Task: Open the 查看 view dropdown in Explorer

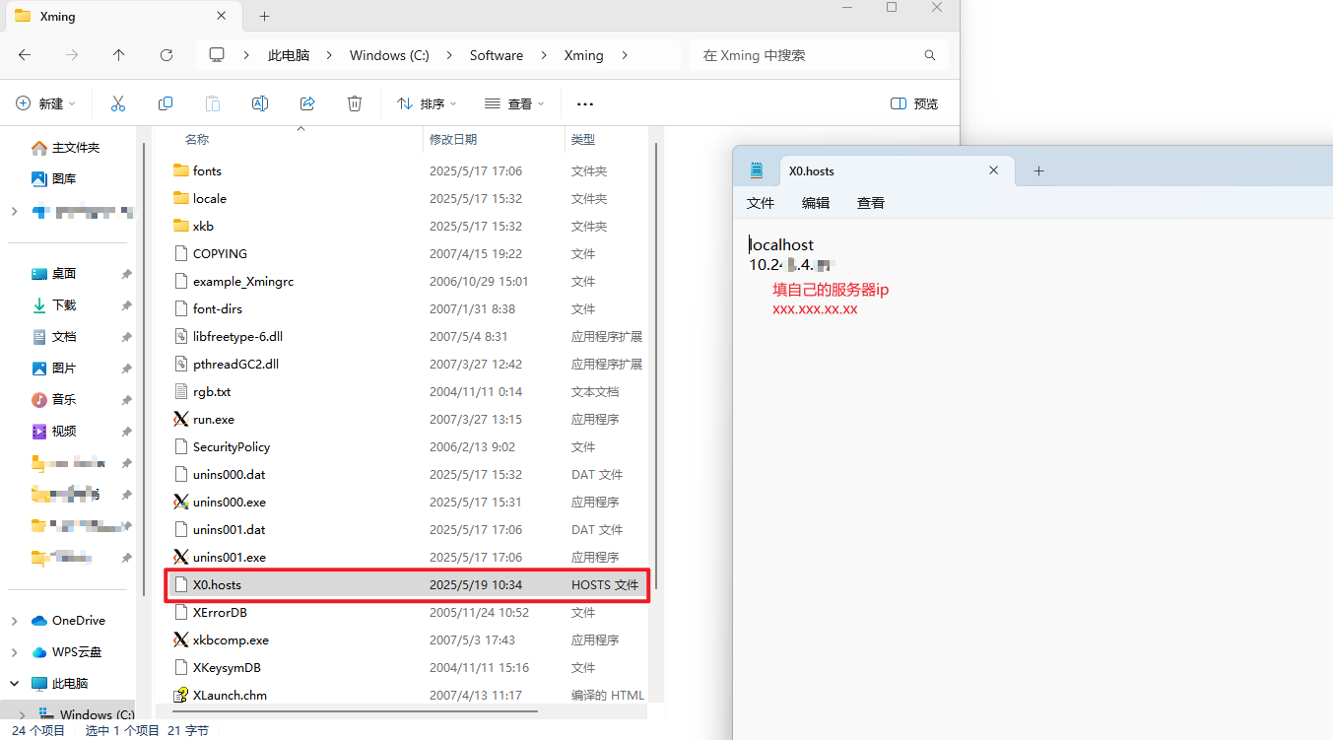Action: click(514, 103)
